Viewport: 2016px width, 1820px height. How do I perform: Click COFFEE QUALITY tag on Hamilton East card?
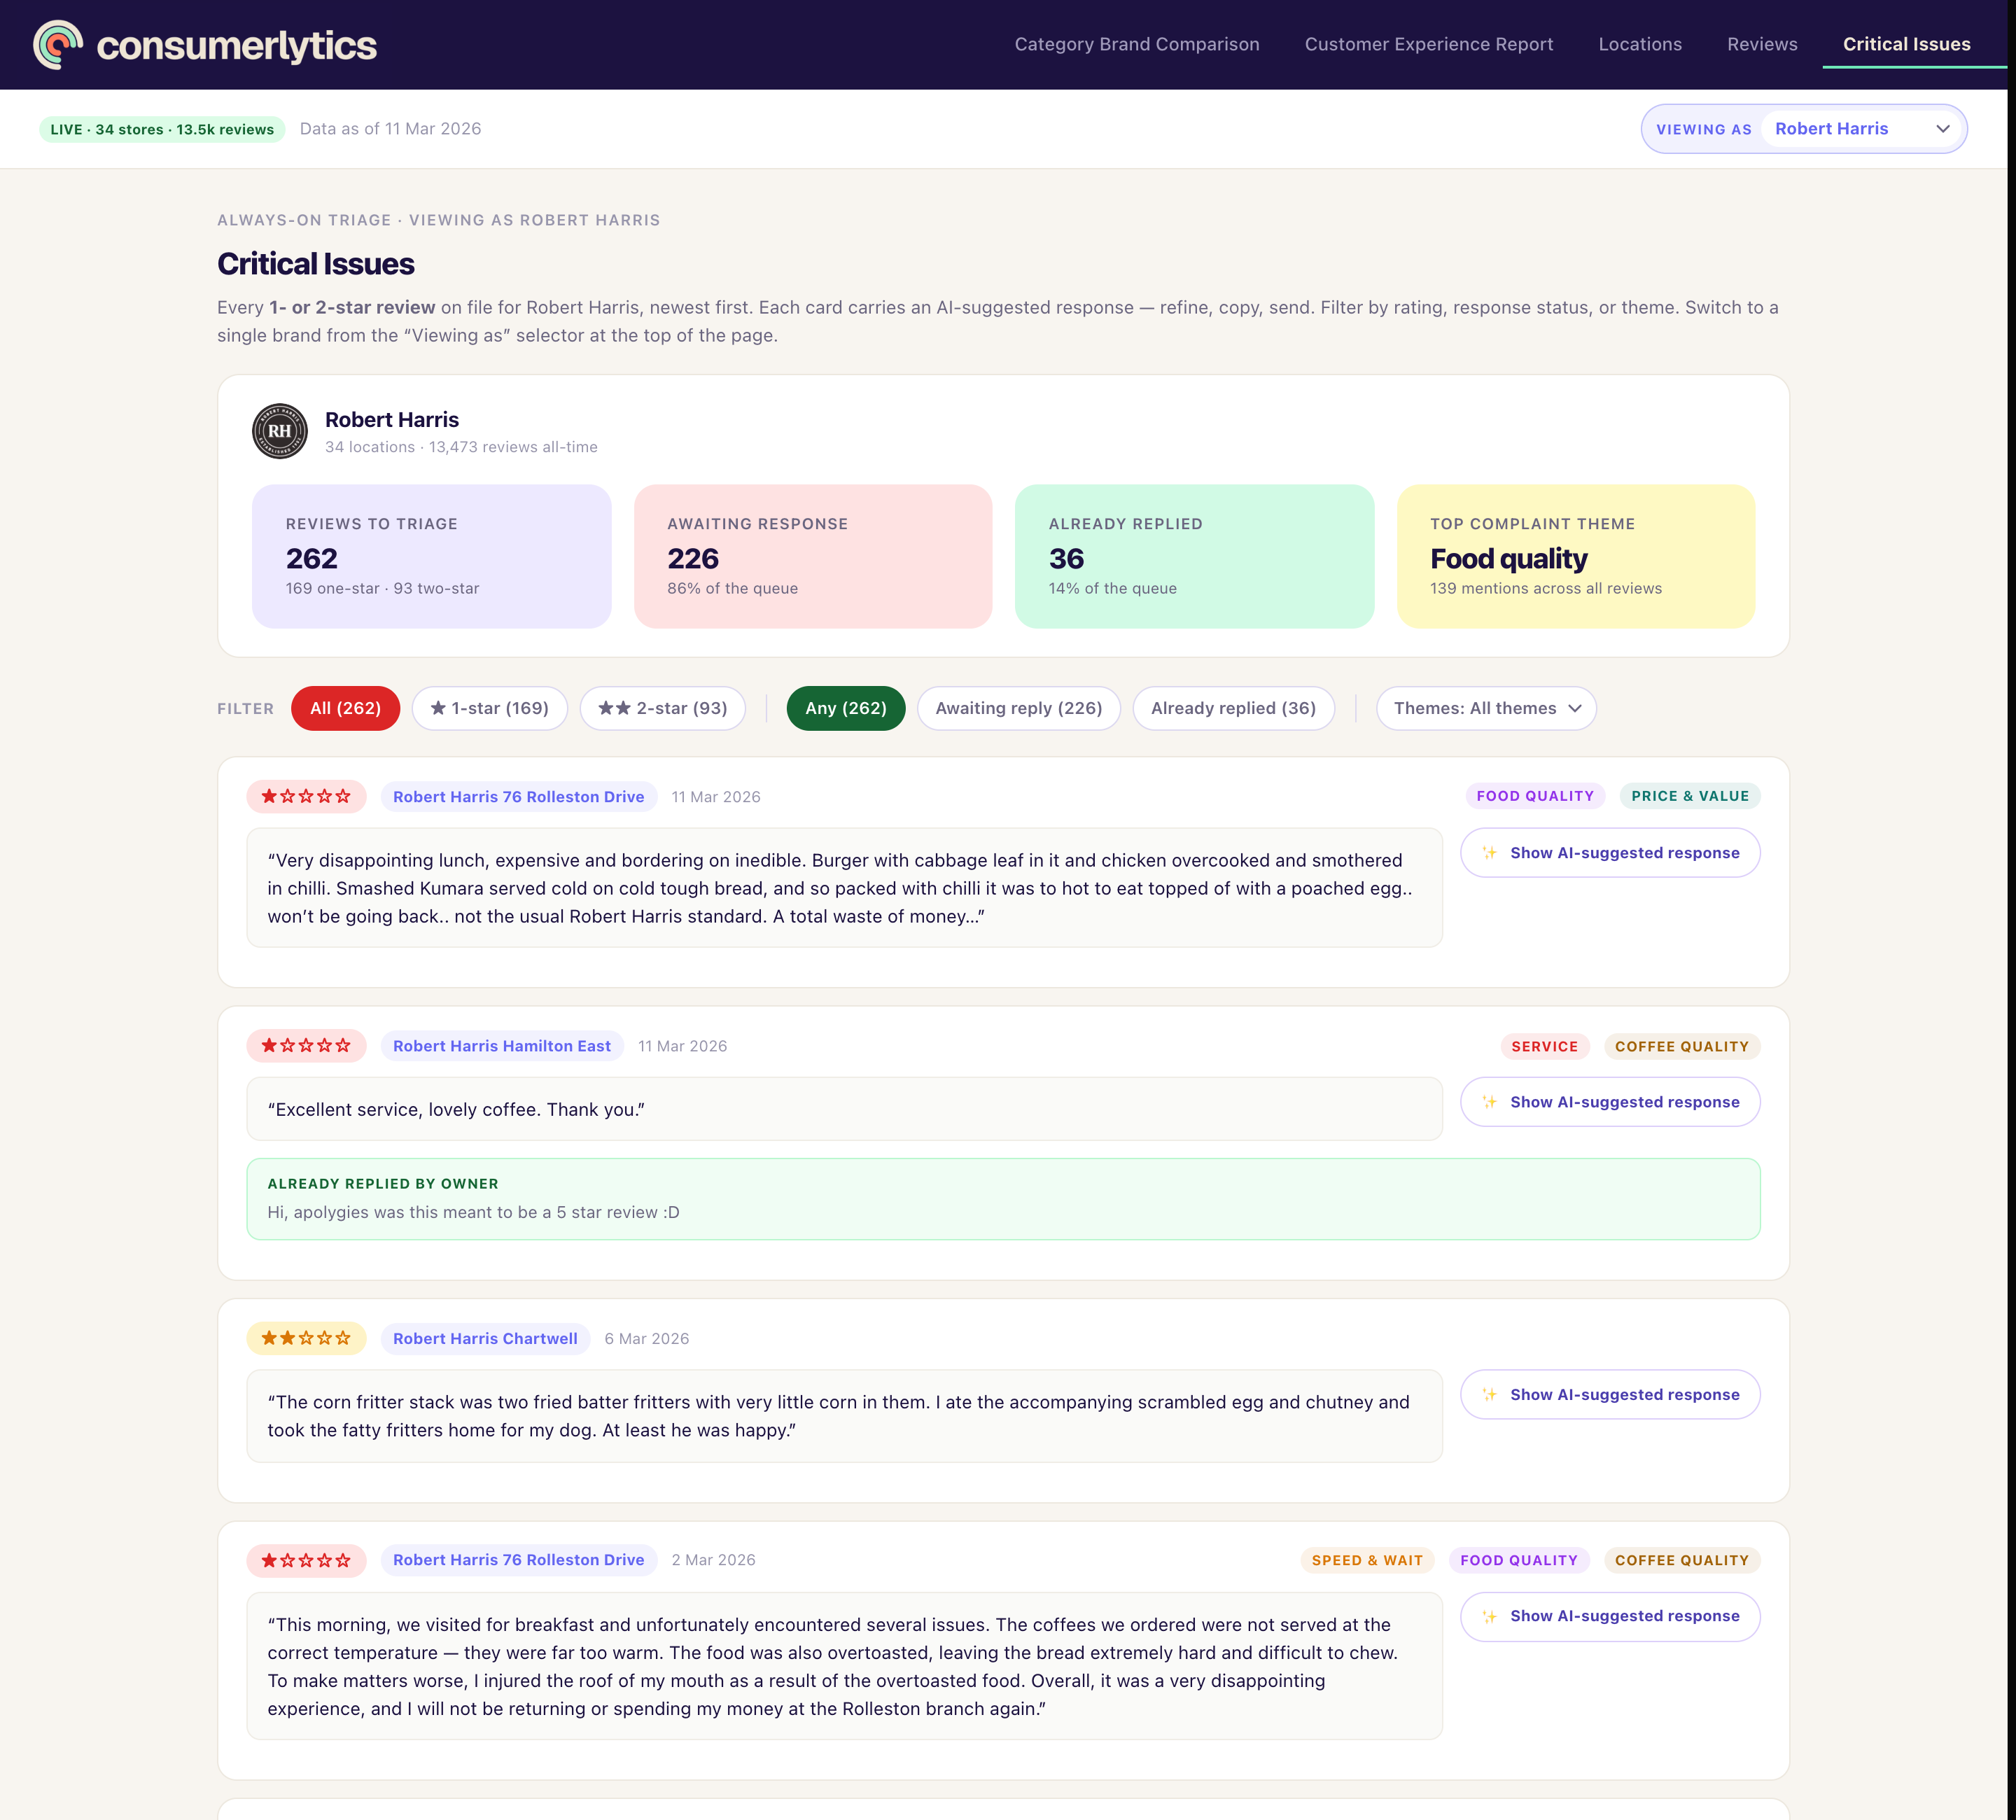(x=1681, y=1046)
